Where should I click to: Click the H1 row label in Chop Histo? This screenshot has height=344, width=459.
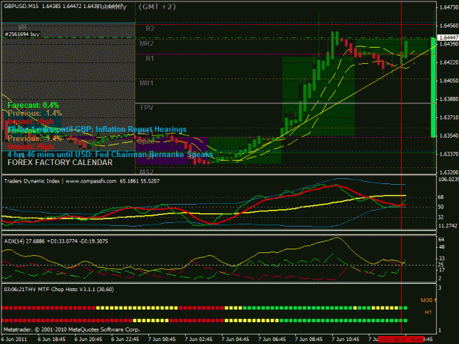point(428,312)
